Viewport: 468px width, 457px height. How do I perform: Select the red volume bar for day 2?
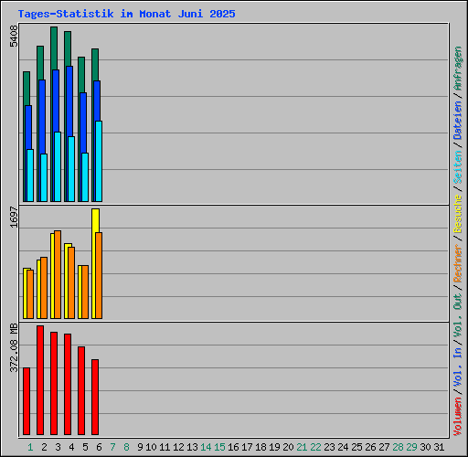click(x=40, y=380)
